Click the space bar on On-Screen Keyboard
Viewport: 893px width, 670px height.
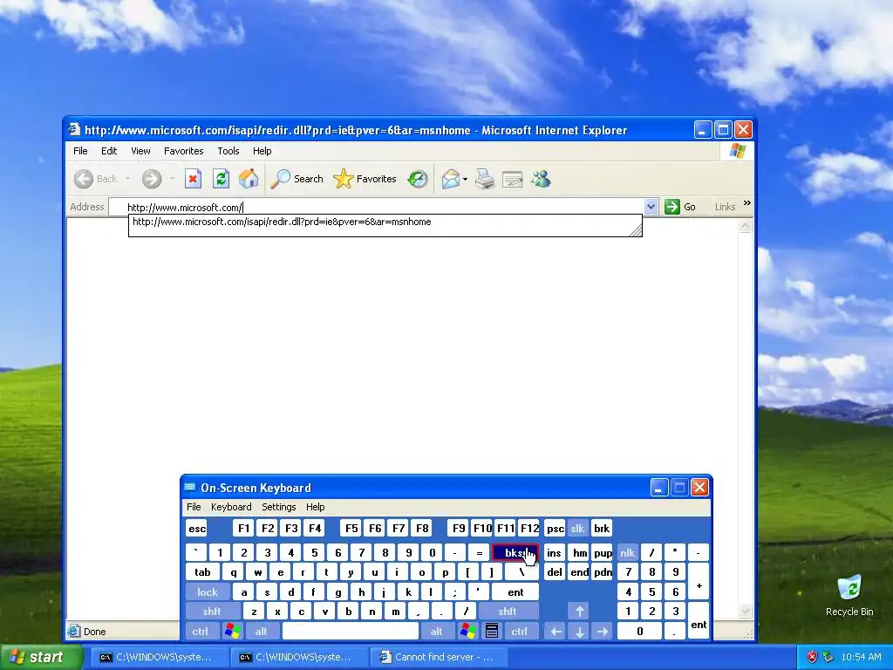coord(351,632)
